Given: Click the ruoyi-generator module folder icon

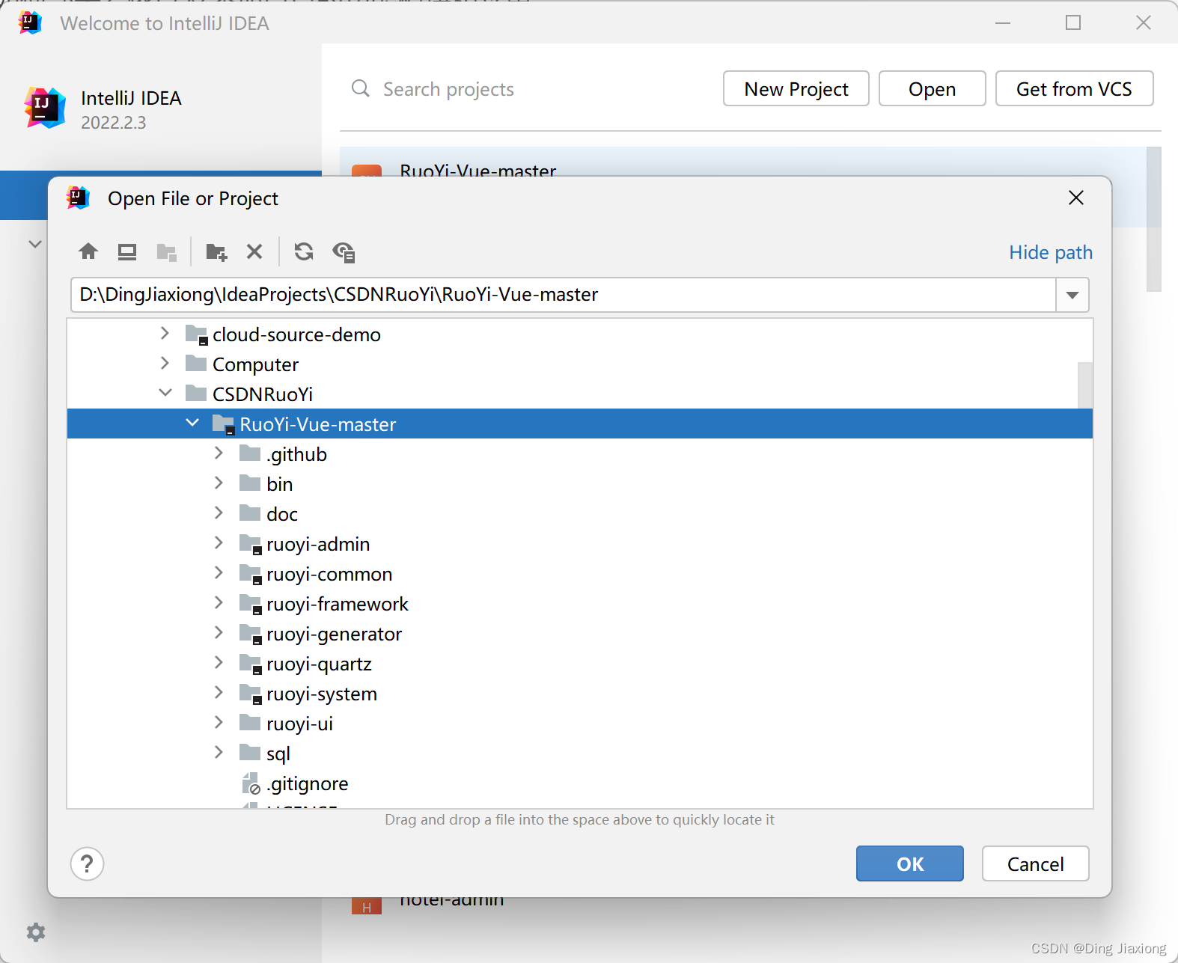Looking at the screenshot, I should click(250, 634).
